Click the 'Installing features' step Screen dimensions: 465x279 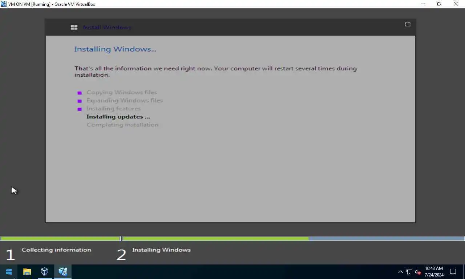tap(113, 109)
